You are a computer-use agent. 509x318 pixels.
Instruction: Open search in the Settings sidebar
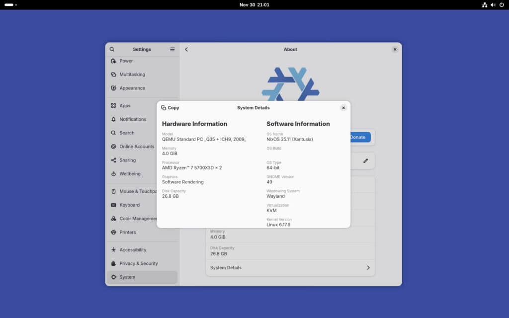(112, 49)
